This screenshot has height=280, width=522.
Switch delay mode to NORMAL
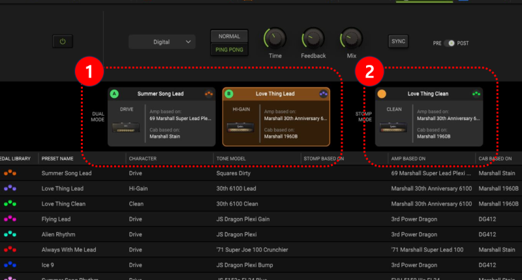[229, 36]
